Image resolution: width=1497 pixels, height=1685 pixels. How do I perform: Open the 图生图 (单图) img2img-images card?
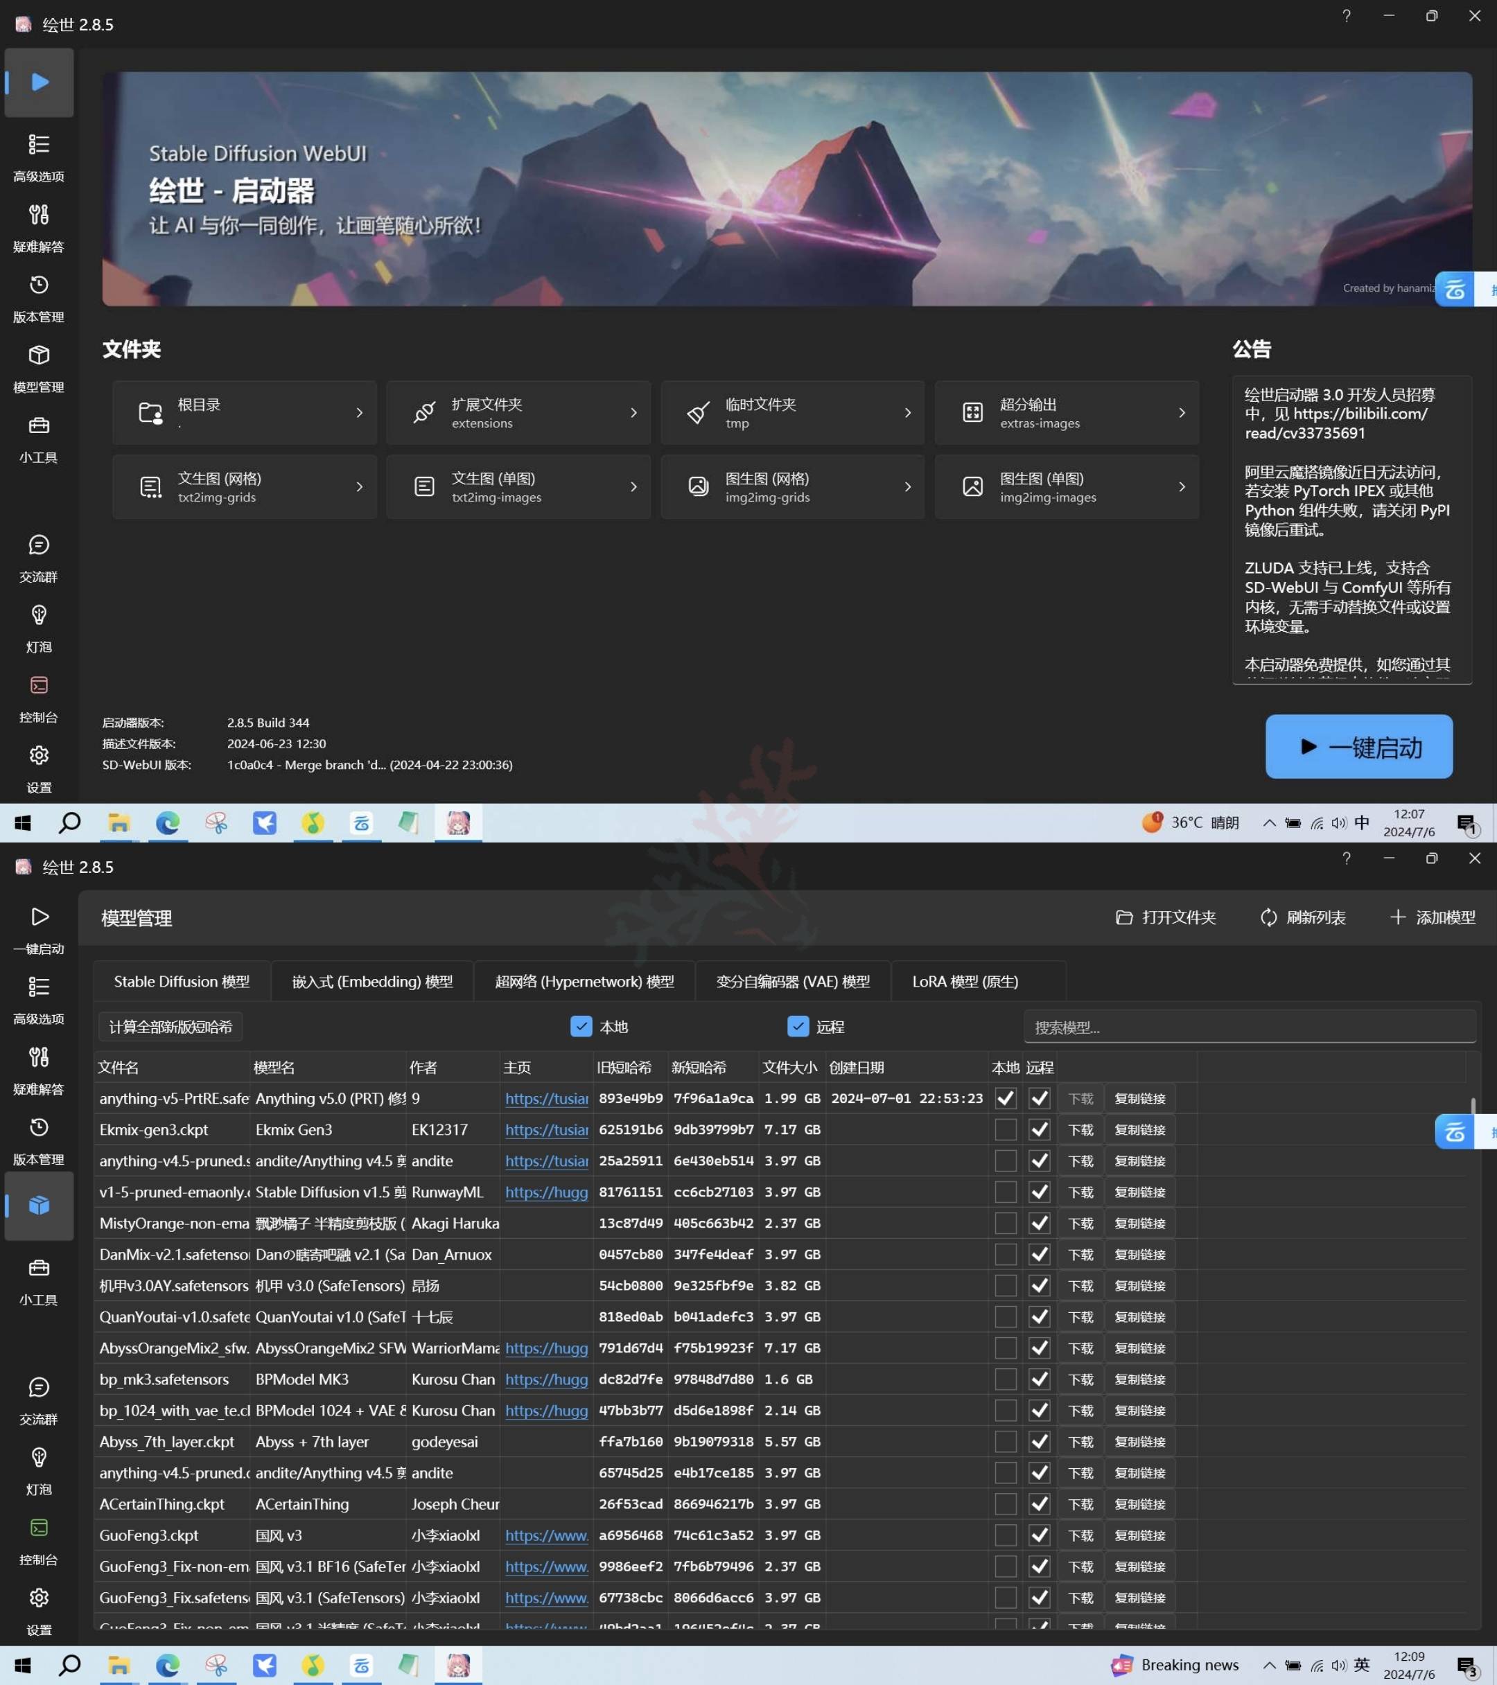point(1067,486)
